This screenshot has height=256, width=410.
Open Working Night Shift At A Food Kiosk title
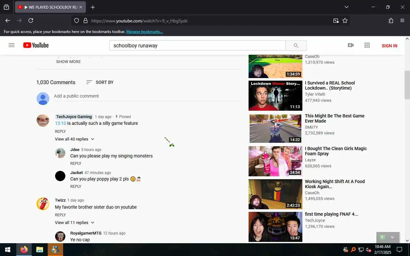(x=335, y=184)
